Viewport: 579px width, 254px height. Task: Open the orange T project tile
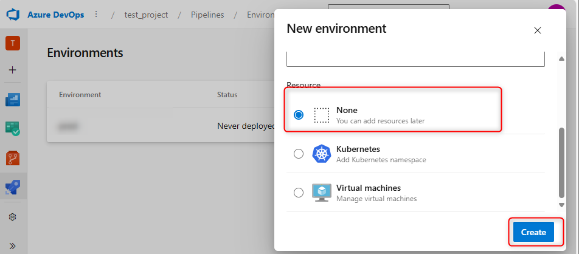click(x=13, y=43)
